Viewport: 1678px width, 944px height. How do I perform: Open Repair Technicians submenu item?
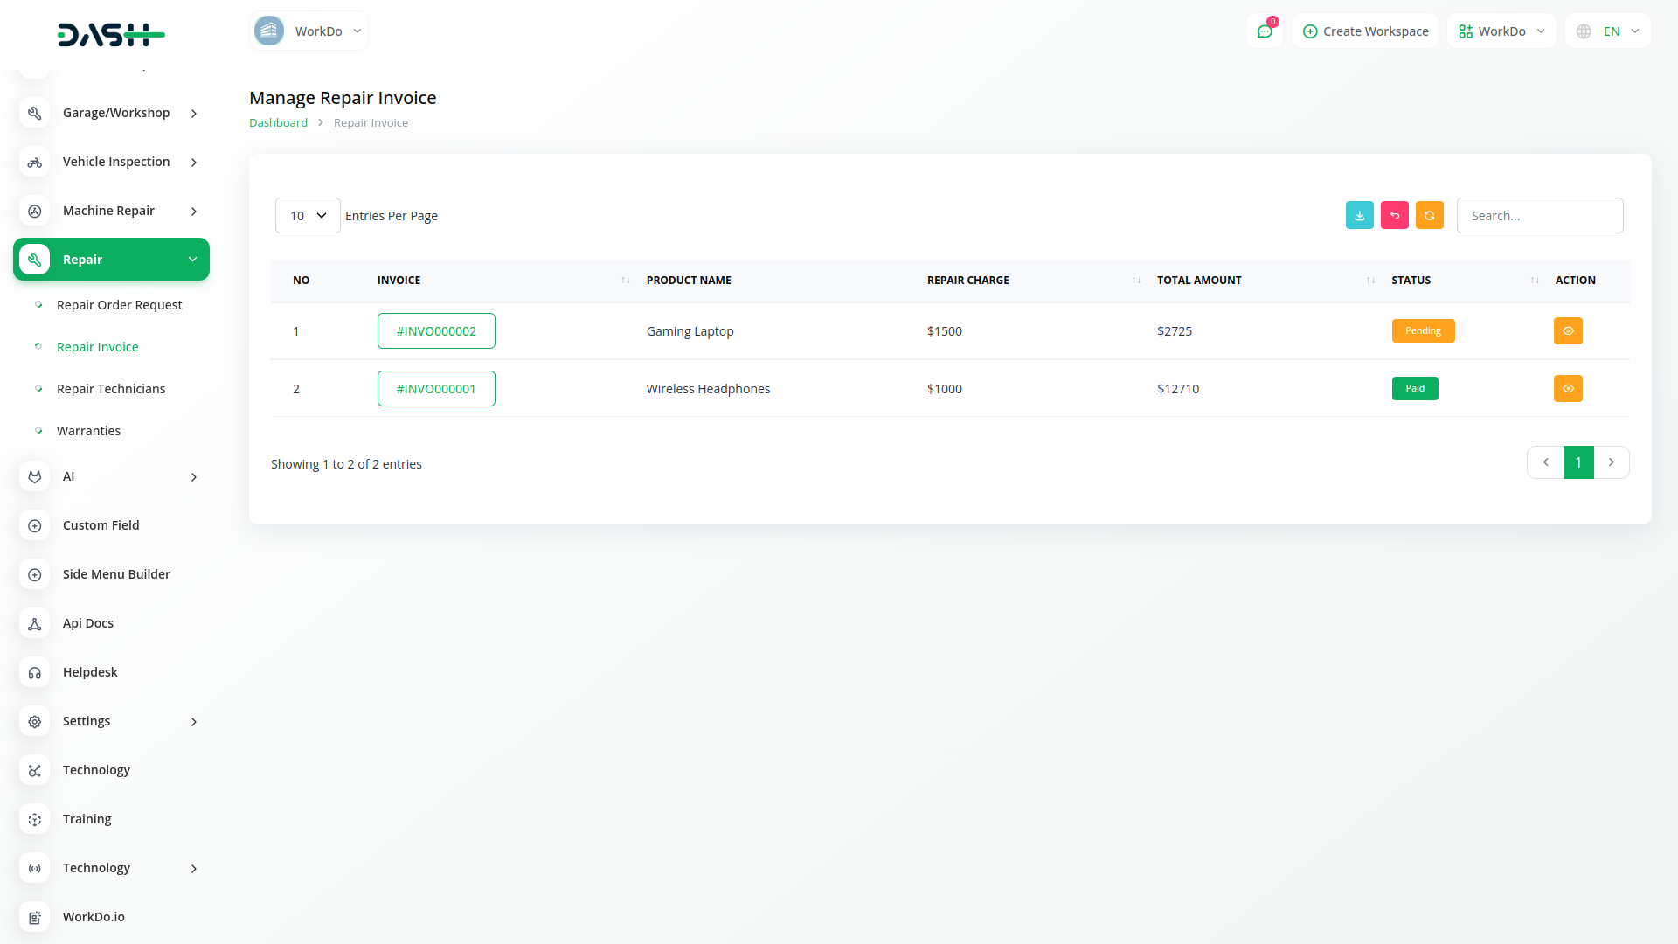point(111,389)
